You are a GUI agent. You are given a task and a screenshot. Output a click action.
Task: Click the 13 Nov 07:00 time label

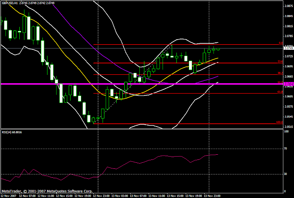tap(138, 196)
